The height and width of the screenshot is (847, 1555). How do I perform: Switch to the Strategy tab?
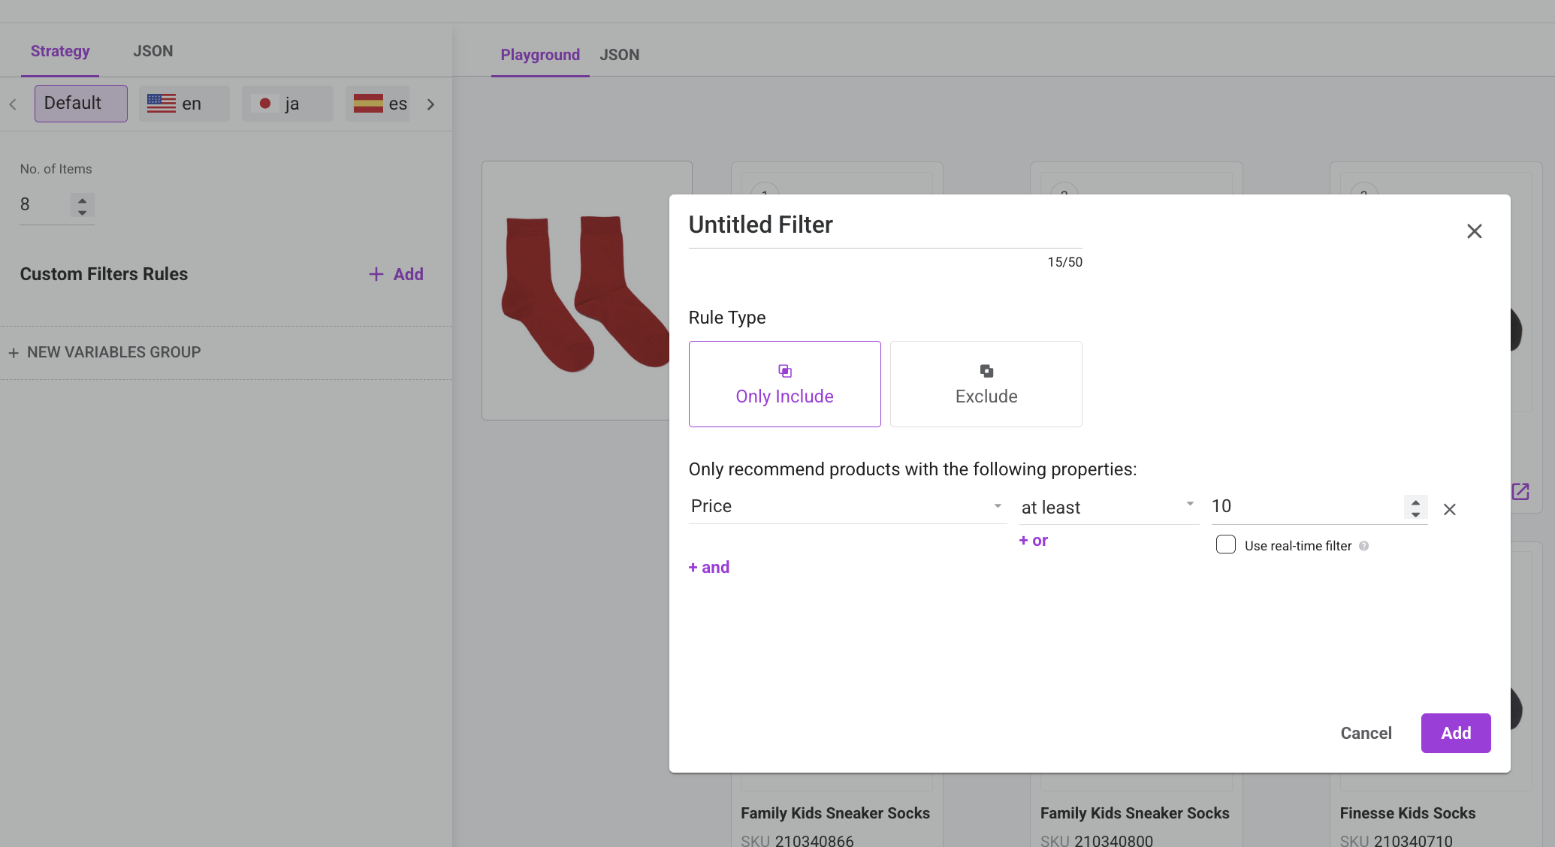point(60,51)
